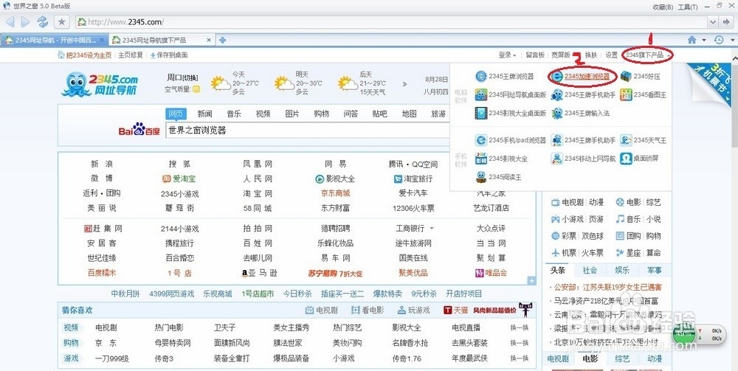Screen dimensions: 738x371
Task: Click the Refresh page icon
Action: tap(43, 21)
